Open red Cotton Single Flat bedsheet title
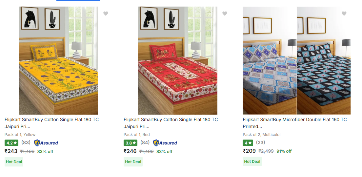Viewport: 362px width, 177px height. 171,123
